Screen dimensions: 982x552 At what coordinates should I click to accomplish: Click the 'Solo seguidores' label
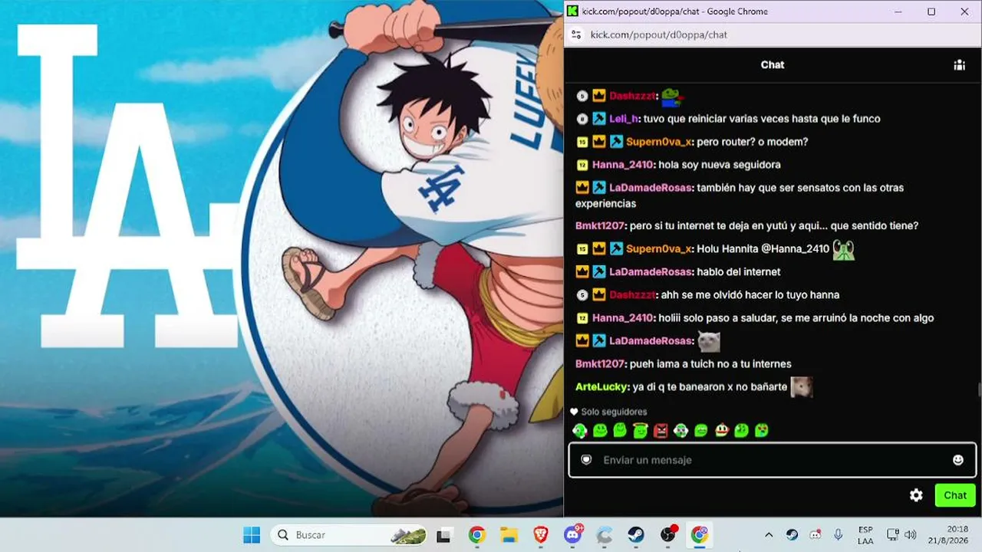[614, 412]
